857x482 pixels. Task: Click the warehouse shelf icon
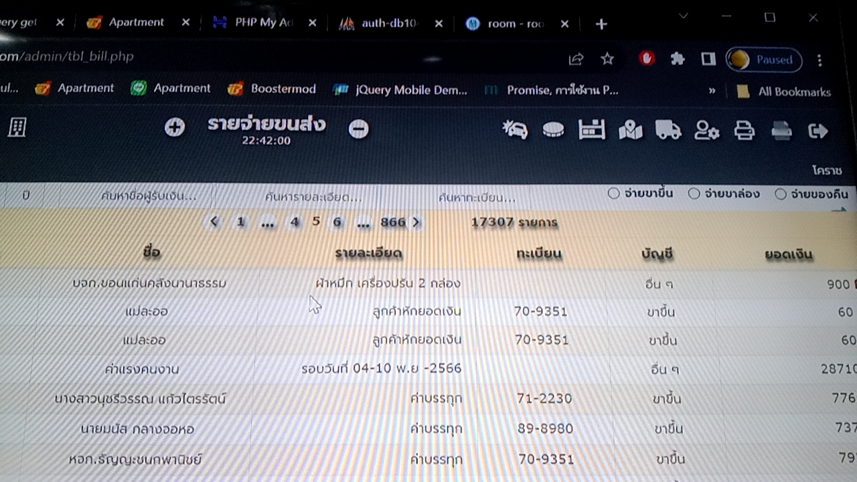[x=592, y=130]
